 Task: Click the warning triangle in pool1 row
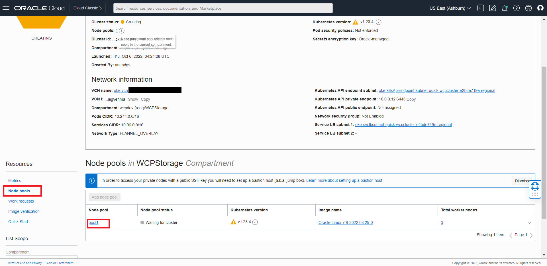pyautogui.click(x=233, y=222)
